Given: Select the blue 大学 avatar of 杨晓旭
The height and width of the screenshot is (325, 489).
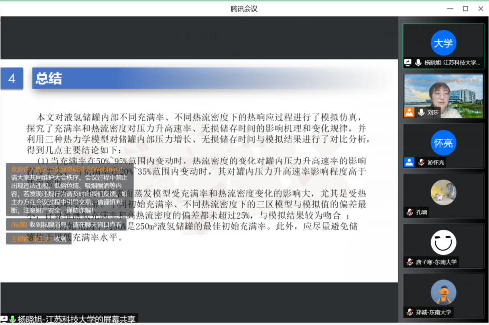Looking at the screenshot, I should (x=443, y=43).
